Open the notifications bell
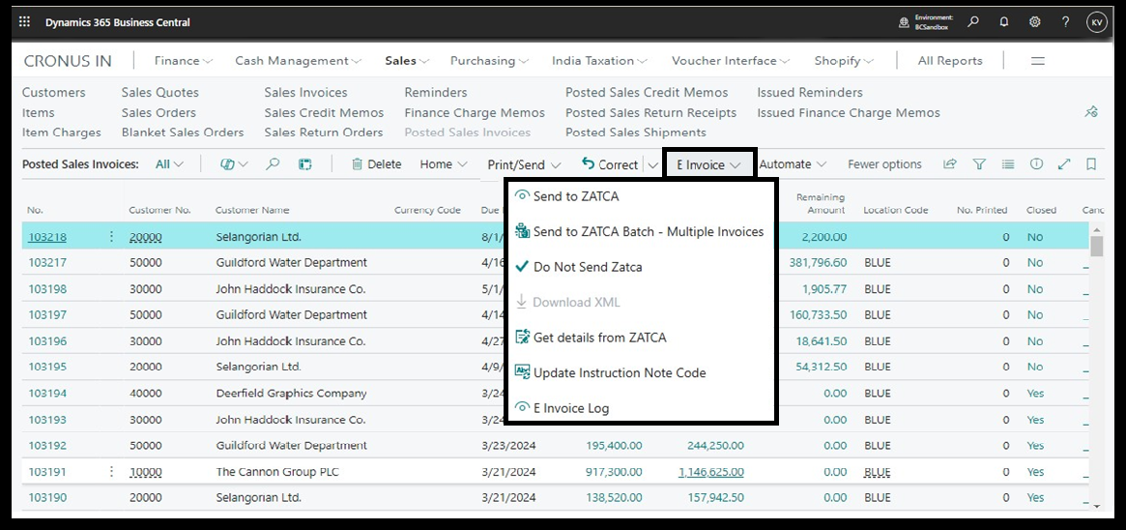 tap(1004, 22)
